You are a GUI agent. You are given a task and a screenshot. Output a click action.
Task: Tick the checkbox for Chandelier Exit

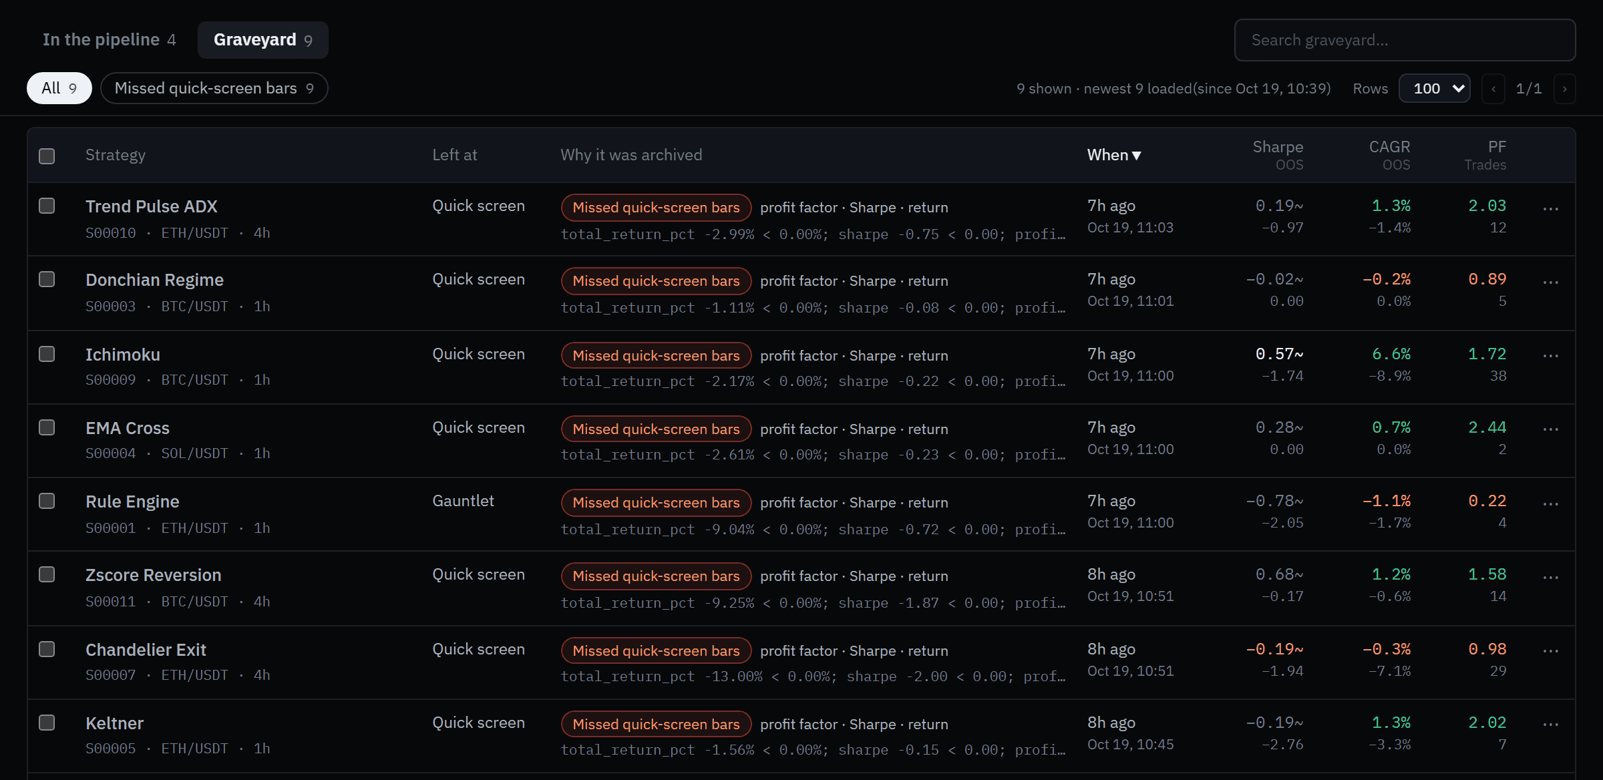[47, 649]
